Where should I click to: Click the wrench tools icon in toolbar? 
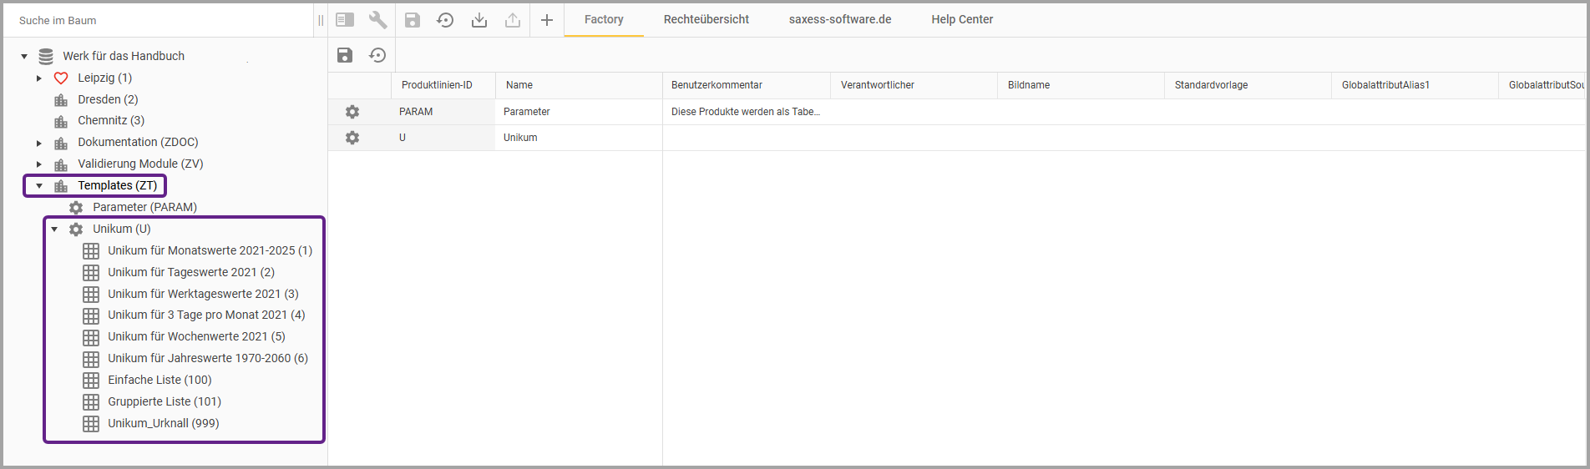point(378,20)
